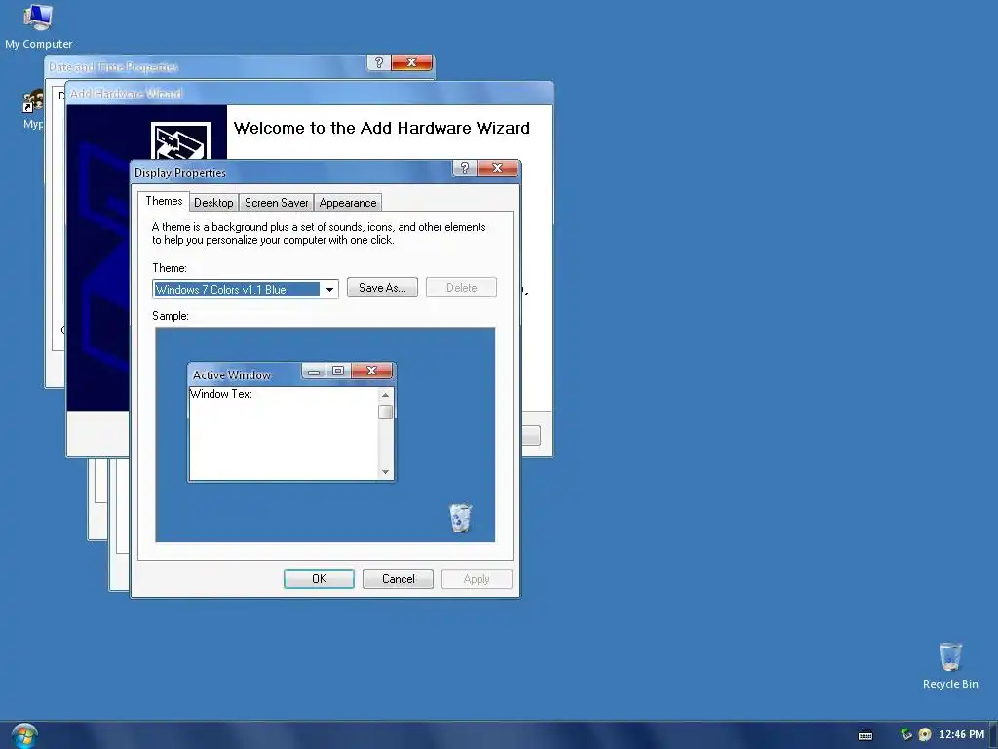Switch to the Appearance tab

click(348, 203)
